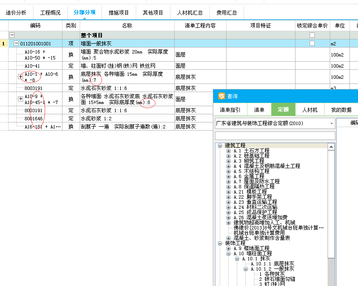Select the 清单 tab in the query dialog

click(x=259, y=110)
